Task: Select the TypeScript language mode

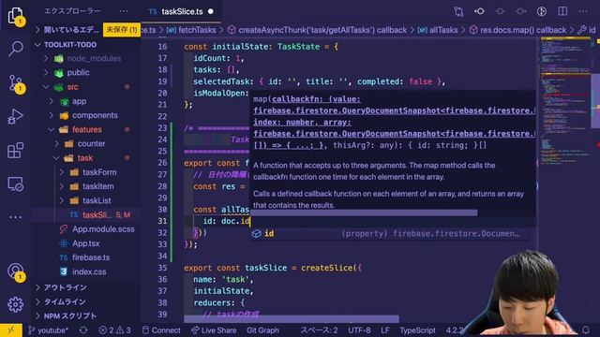Action: pos(417,330)
